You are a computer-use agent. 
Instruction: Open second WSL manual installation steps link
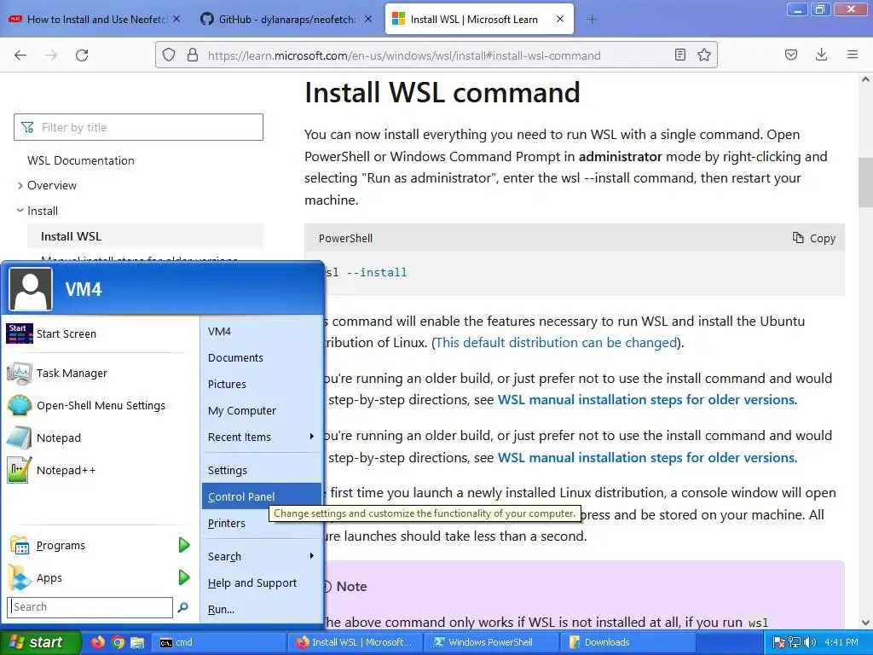(646, 458)
